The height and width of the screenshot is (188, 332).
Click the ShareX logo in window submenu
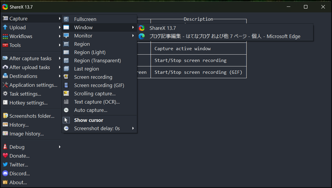[142, 28]
